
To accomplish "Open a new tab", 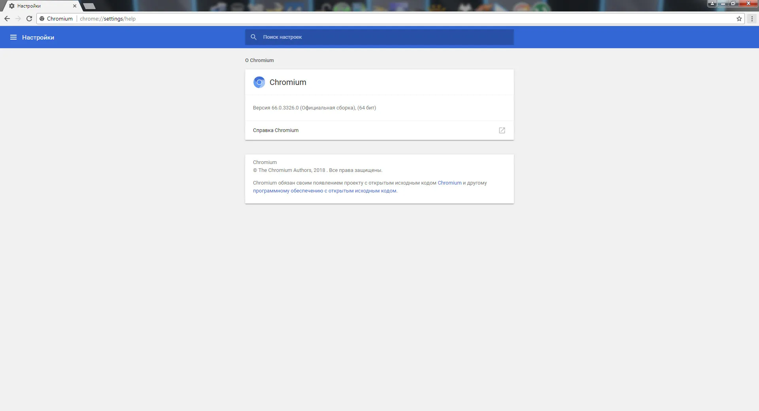I will click(x=89, y=6).
